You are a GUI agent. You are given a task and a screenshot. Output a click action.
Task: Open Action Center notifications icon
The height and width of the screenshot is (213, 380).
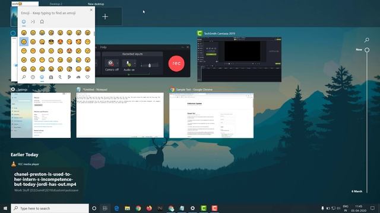point(372,208)
